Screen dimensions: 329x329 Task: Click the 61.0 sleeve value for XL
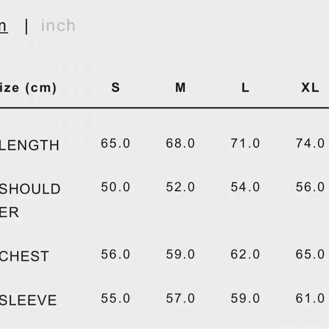(x=310, y=298)
